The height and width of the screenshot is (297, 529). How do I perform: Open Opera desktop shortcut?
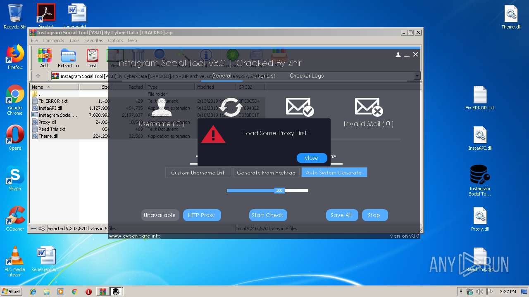(15, 137)
